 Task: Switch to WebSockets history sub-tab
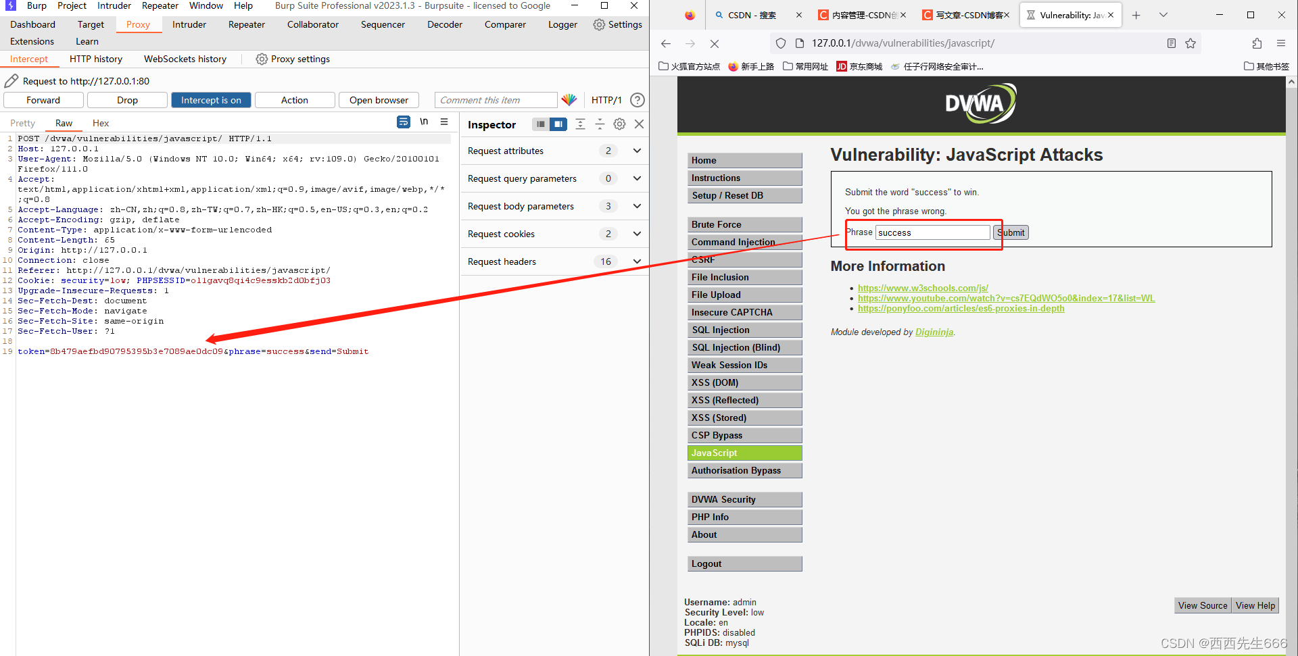(185, 59)
